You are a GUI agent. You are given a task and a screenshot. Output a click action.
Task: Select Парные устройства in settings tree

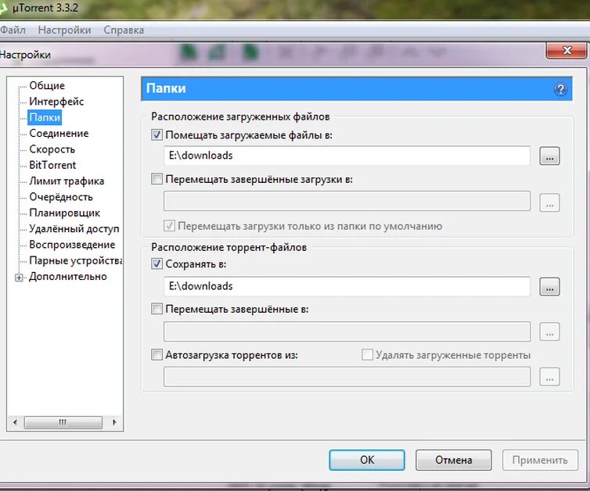[76, 260]
